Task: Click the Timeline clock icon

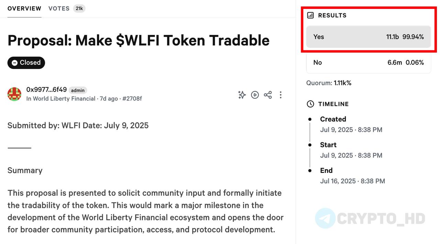Action: (x=310, y=104)
